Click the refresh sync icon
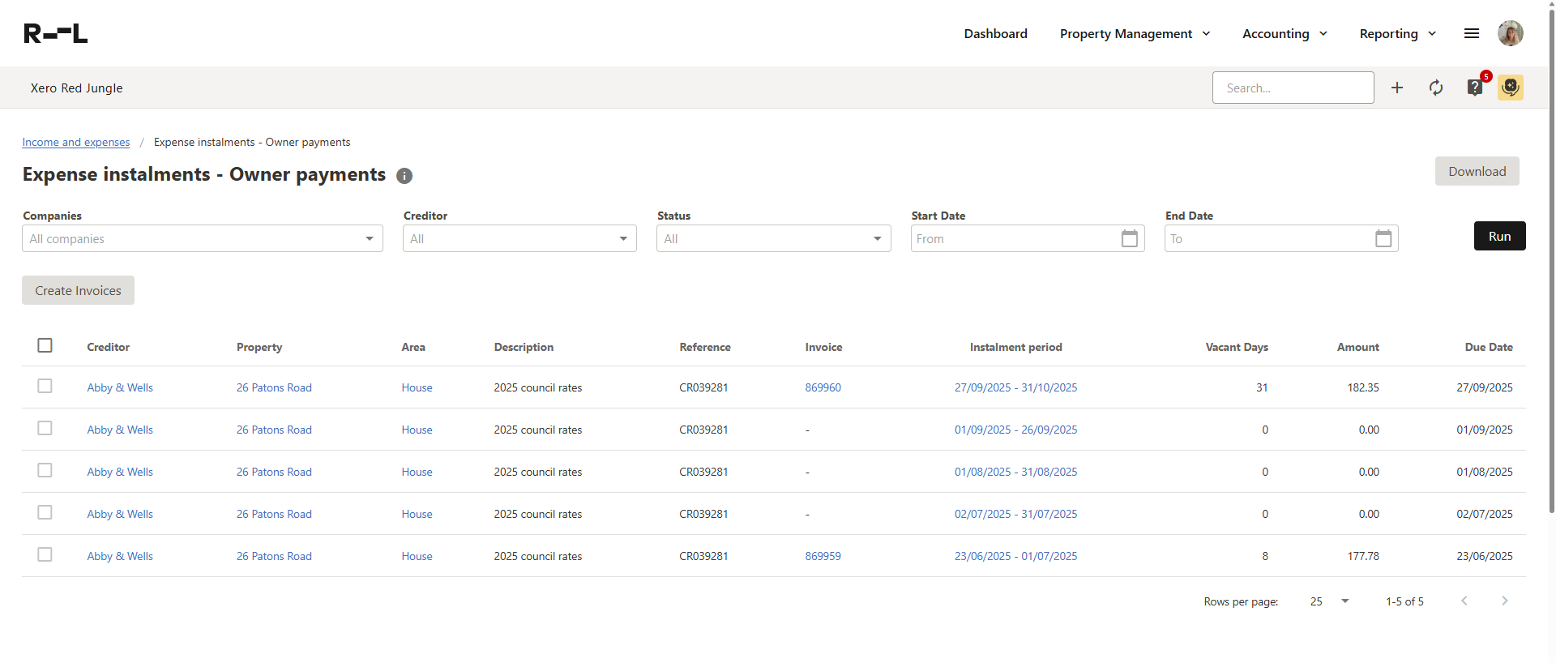The height and width of the screenshot is (663, 1556). tap(1435, 88)
